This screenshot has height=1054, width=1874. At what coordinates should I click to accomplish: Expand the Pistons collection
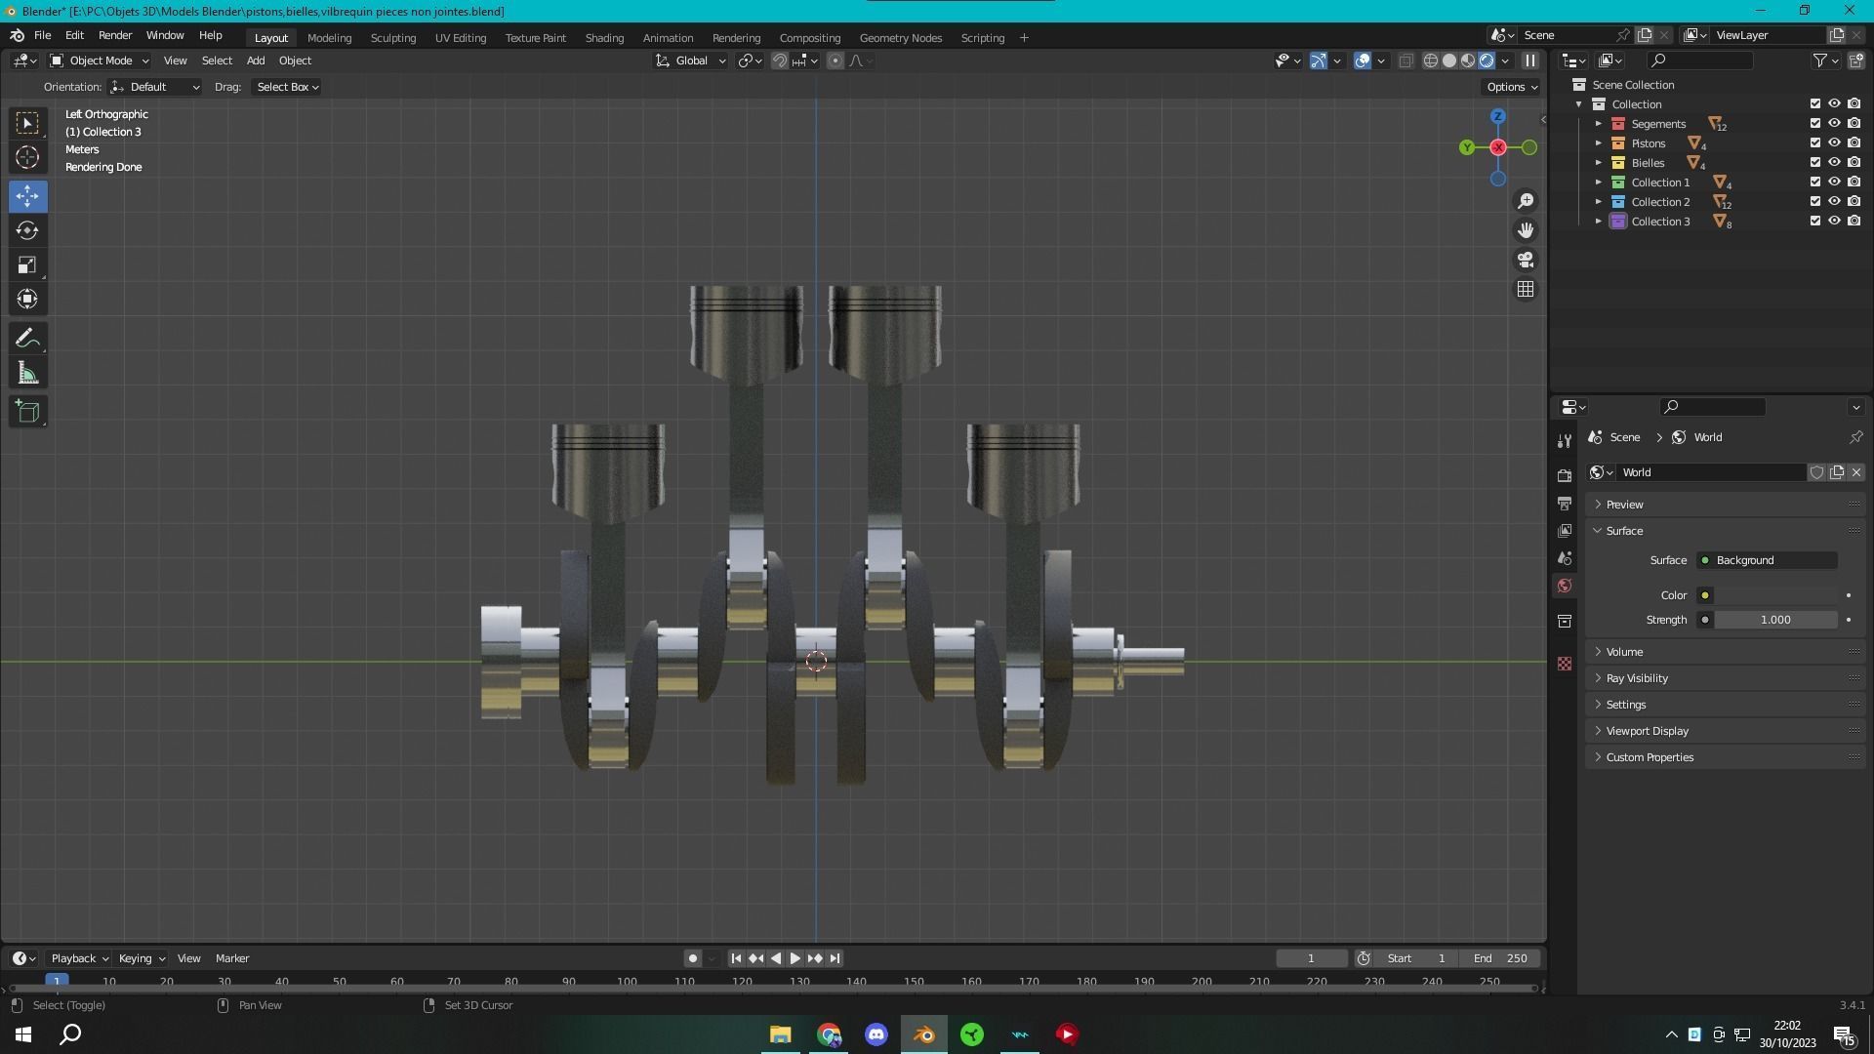pyautogui.click(x=1599, y=143)
